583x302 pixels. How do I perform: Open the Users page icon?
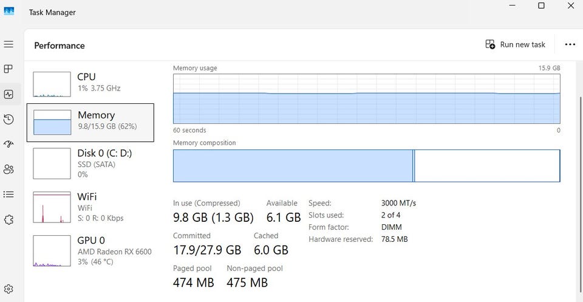(x=9, y=170)
